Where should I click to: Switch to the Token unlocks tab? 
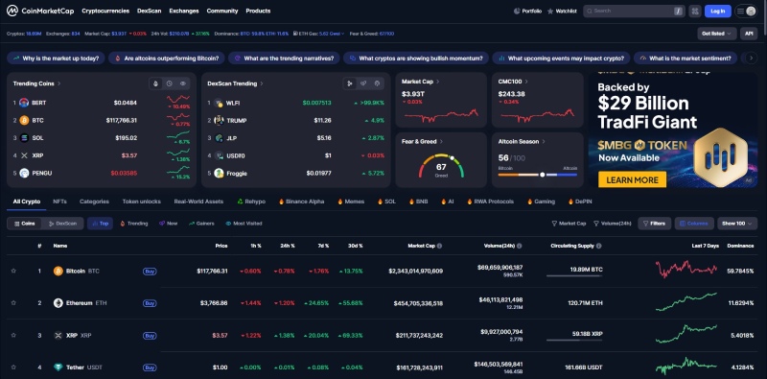[x=141, y=201]
